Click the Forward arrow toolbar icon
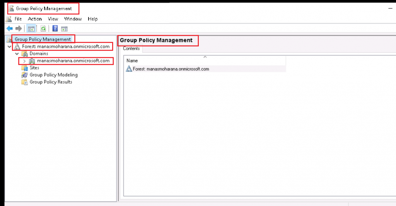This screenshot has width=396, height=206. pyautogui.click(x=18, y=29)
